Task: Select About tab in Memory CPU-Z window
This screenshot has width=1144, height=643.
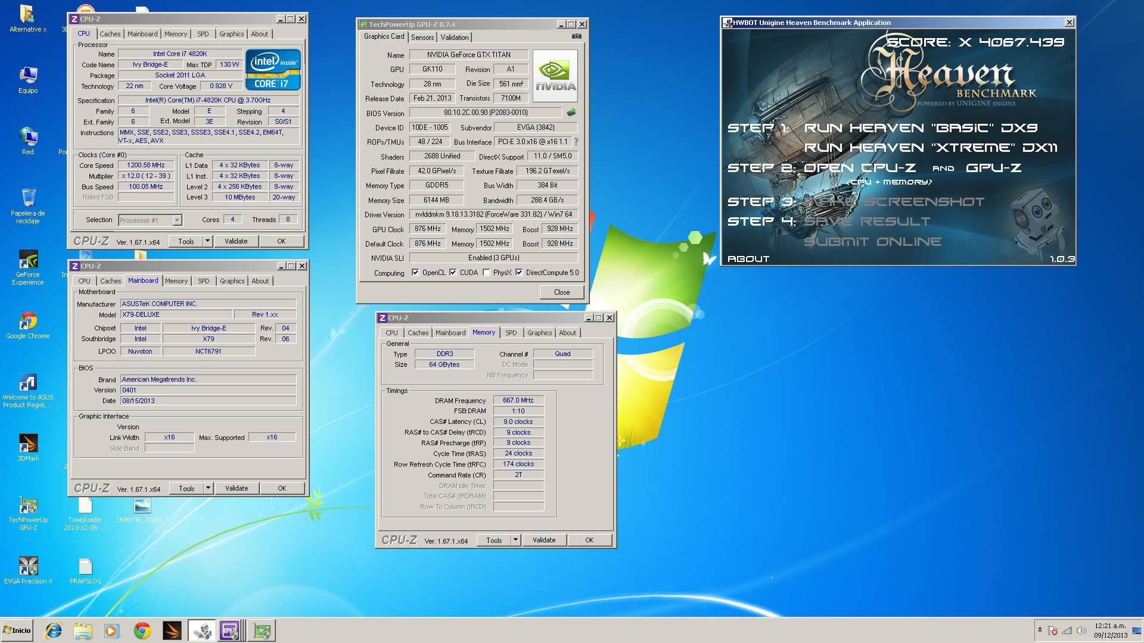Action: point(567,333)
